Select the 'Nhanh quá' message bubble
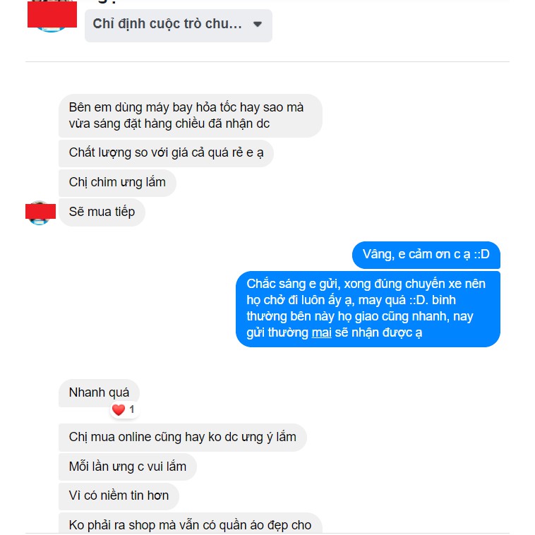535x535 pixels. coord(99,392)
